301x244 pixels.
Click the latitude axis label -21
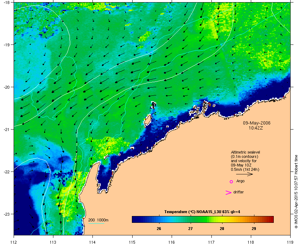point(6,129)
